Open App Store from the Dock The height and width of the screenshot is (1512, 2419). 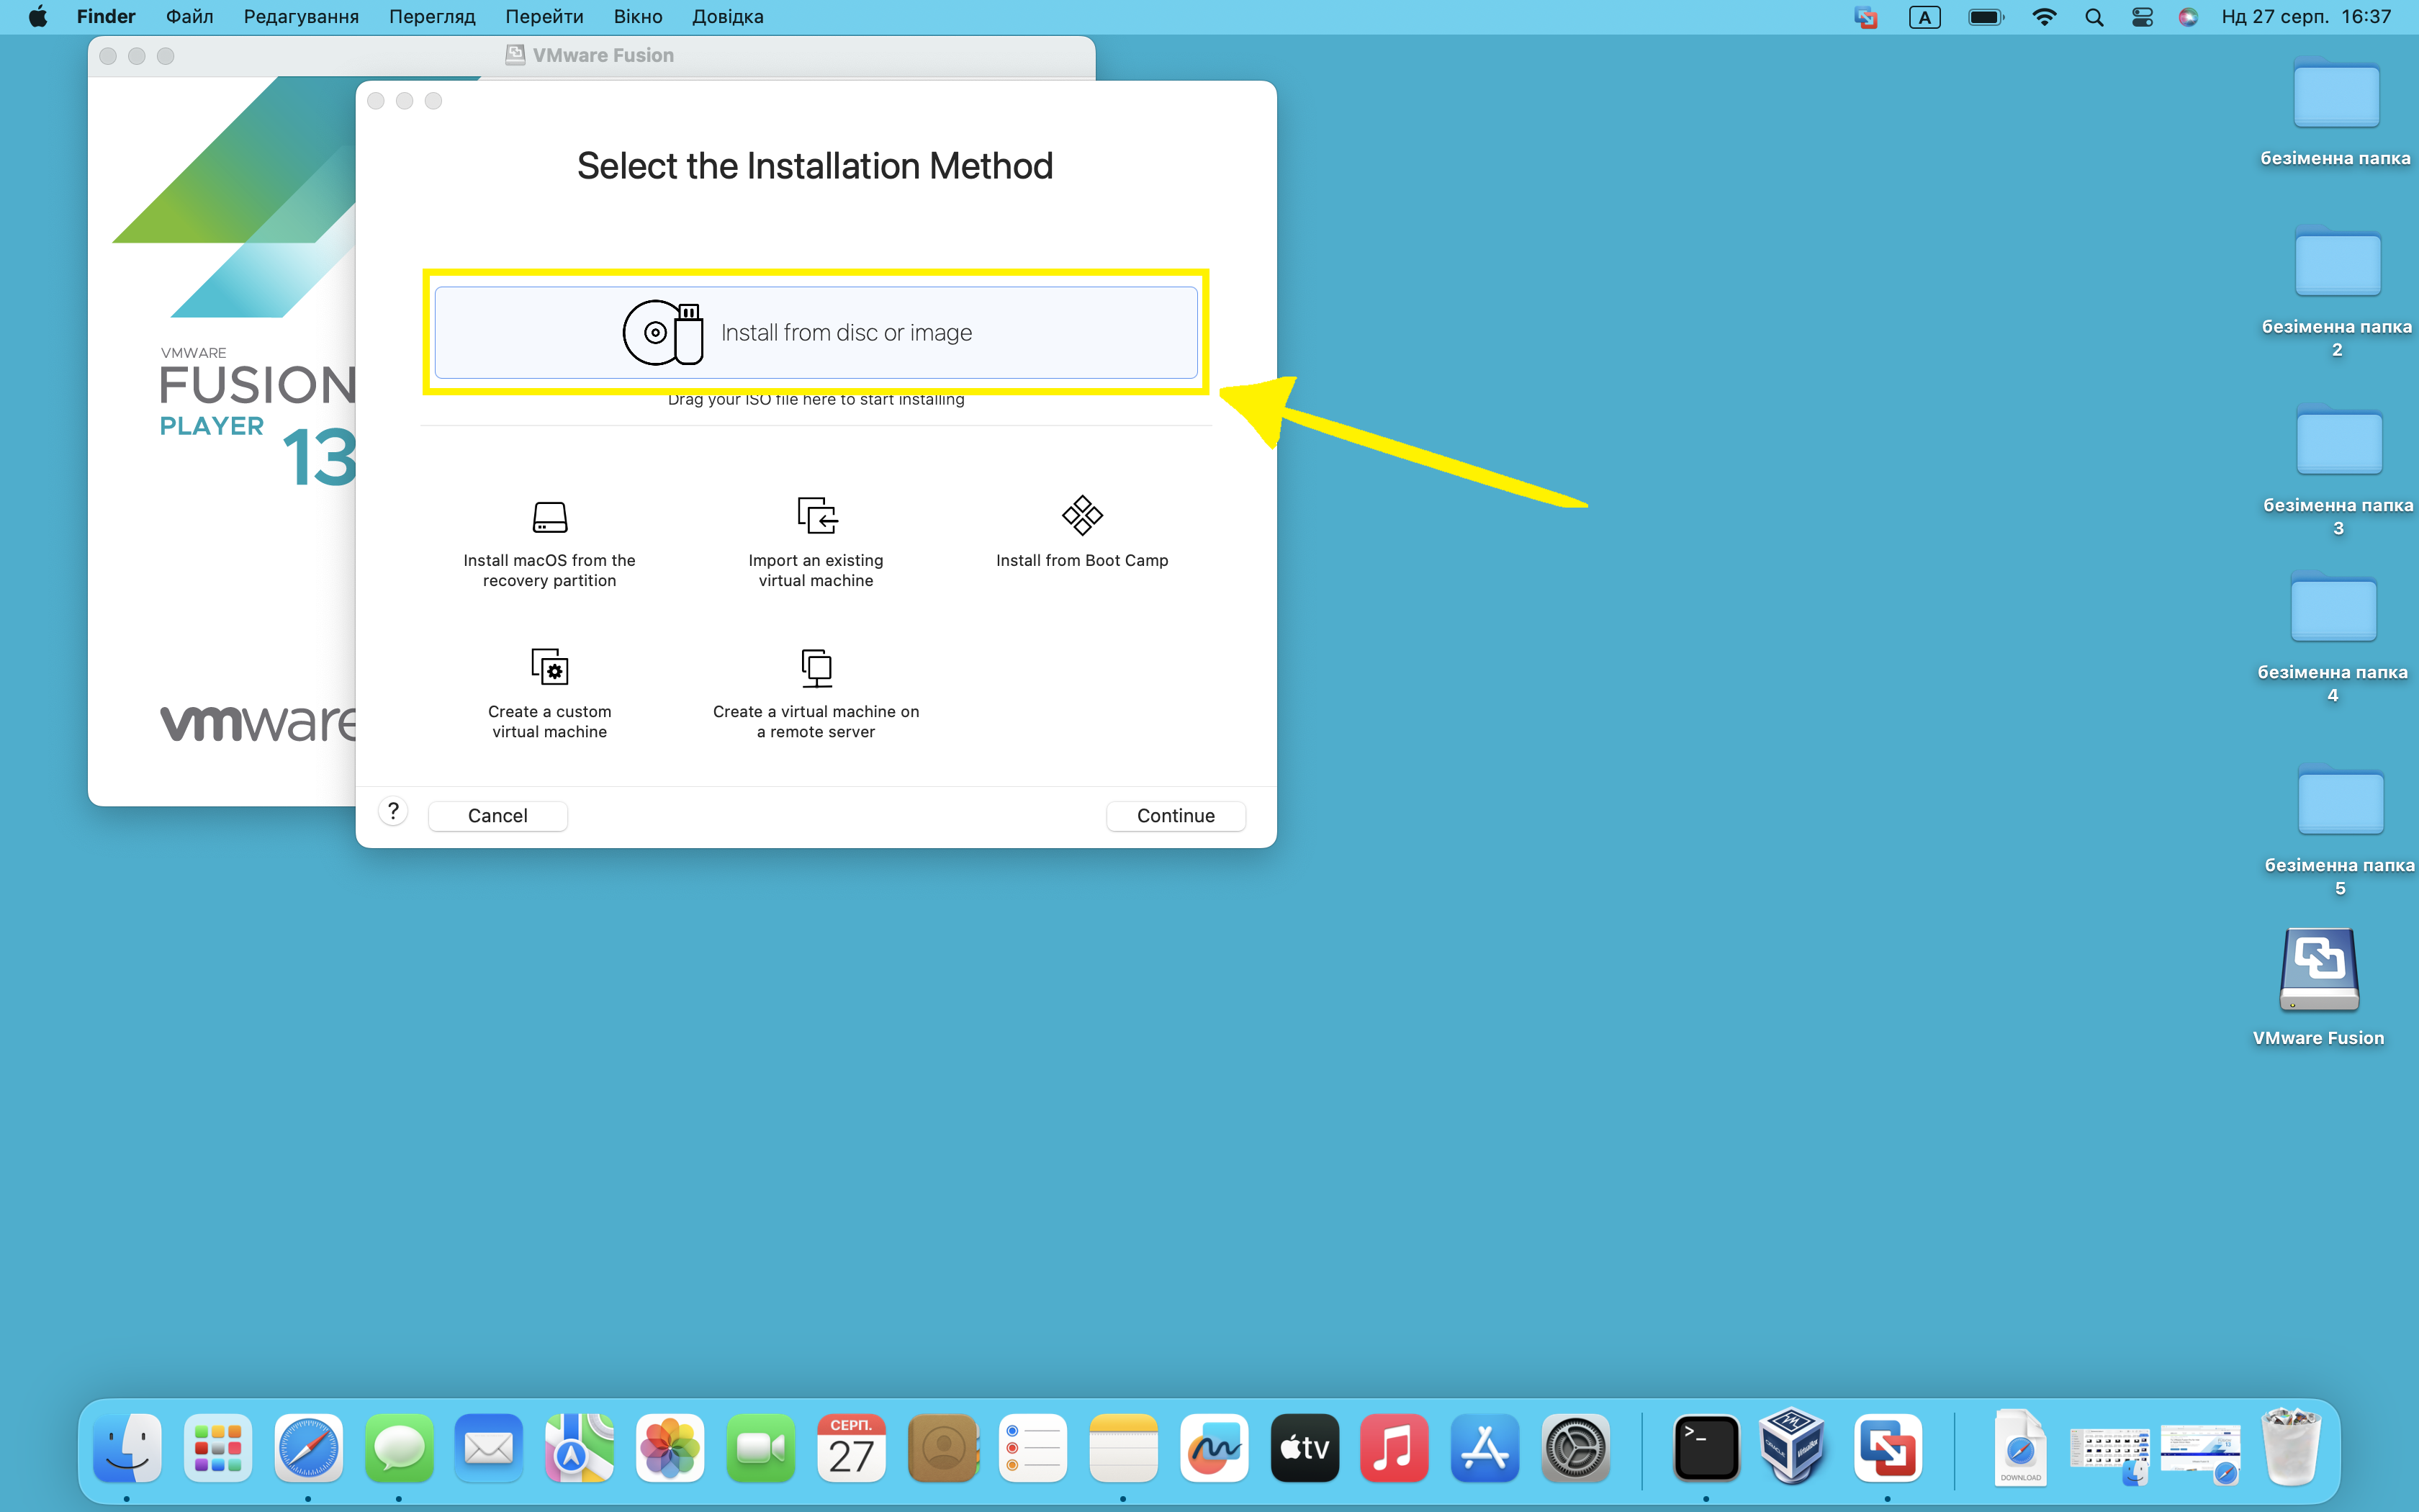(1485, 1447)
